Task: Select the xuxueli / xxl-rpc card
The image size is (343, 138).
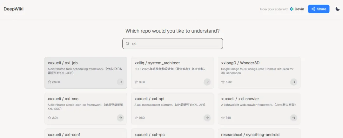Action: (150, 135)
